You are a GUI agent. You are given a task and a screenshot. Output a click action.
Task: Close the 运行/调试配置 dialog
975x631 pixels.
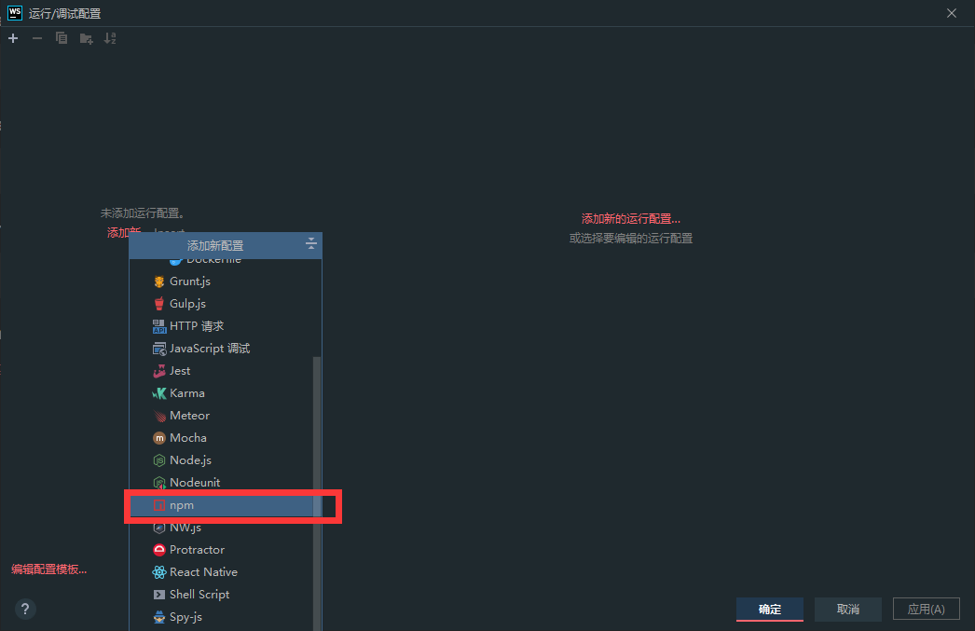[952, 13]
